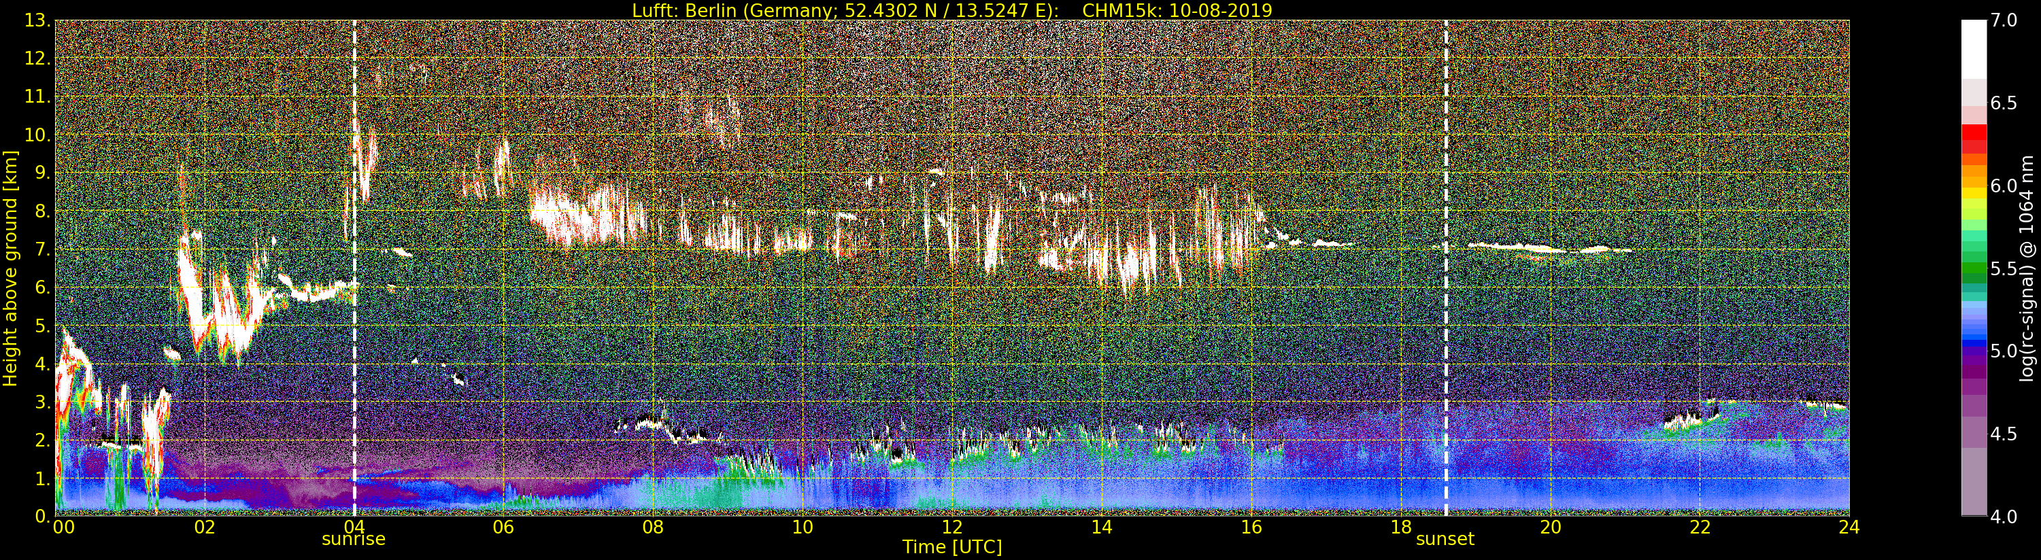
Task: Click the 'sunrise' label under the time axis
Action: pos(354,540)
